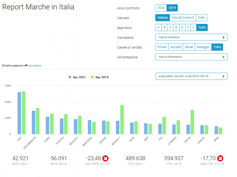Select 2020 as comparison year
The image size is (237, 177).
tap(161, 8)
